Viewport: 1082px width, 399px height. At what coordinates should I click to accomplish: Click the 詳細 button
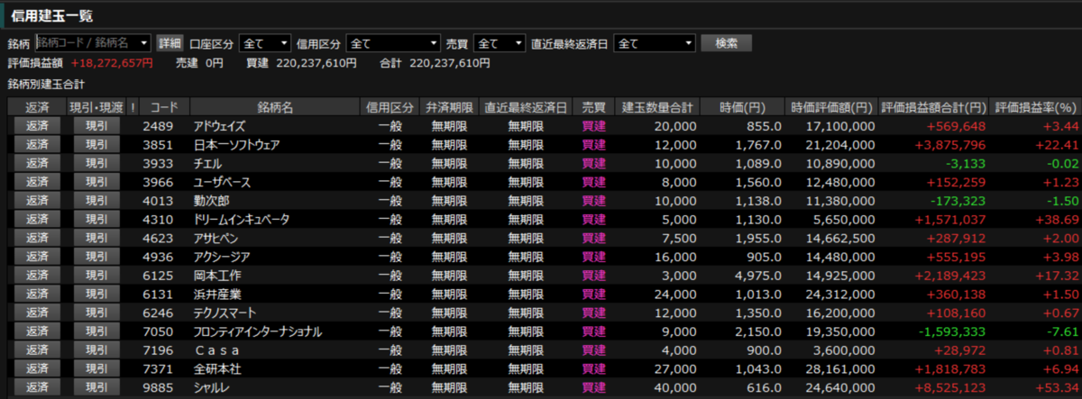click(169, 42)
